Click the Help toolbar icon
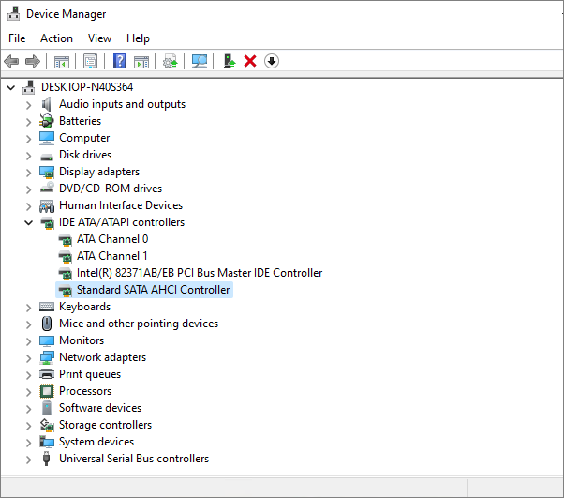 tap(119, 61)
